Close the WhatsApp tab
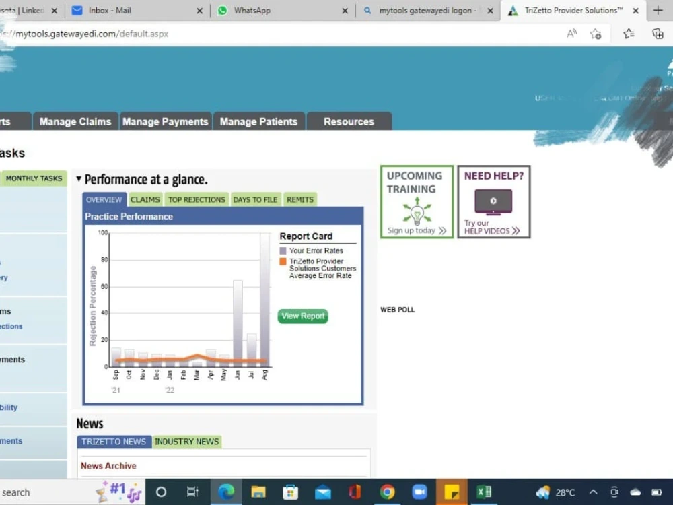The image size is (673, 505). [x=345, y=11]
